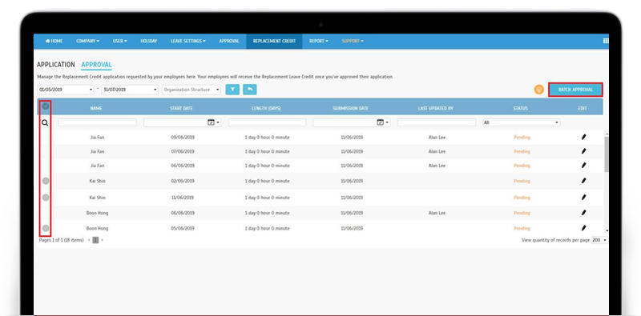Expand the User menu in navbar
The height and width of the screenshot is (316, 641).
[119, 42]
